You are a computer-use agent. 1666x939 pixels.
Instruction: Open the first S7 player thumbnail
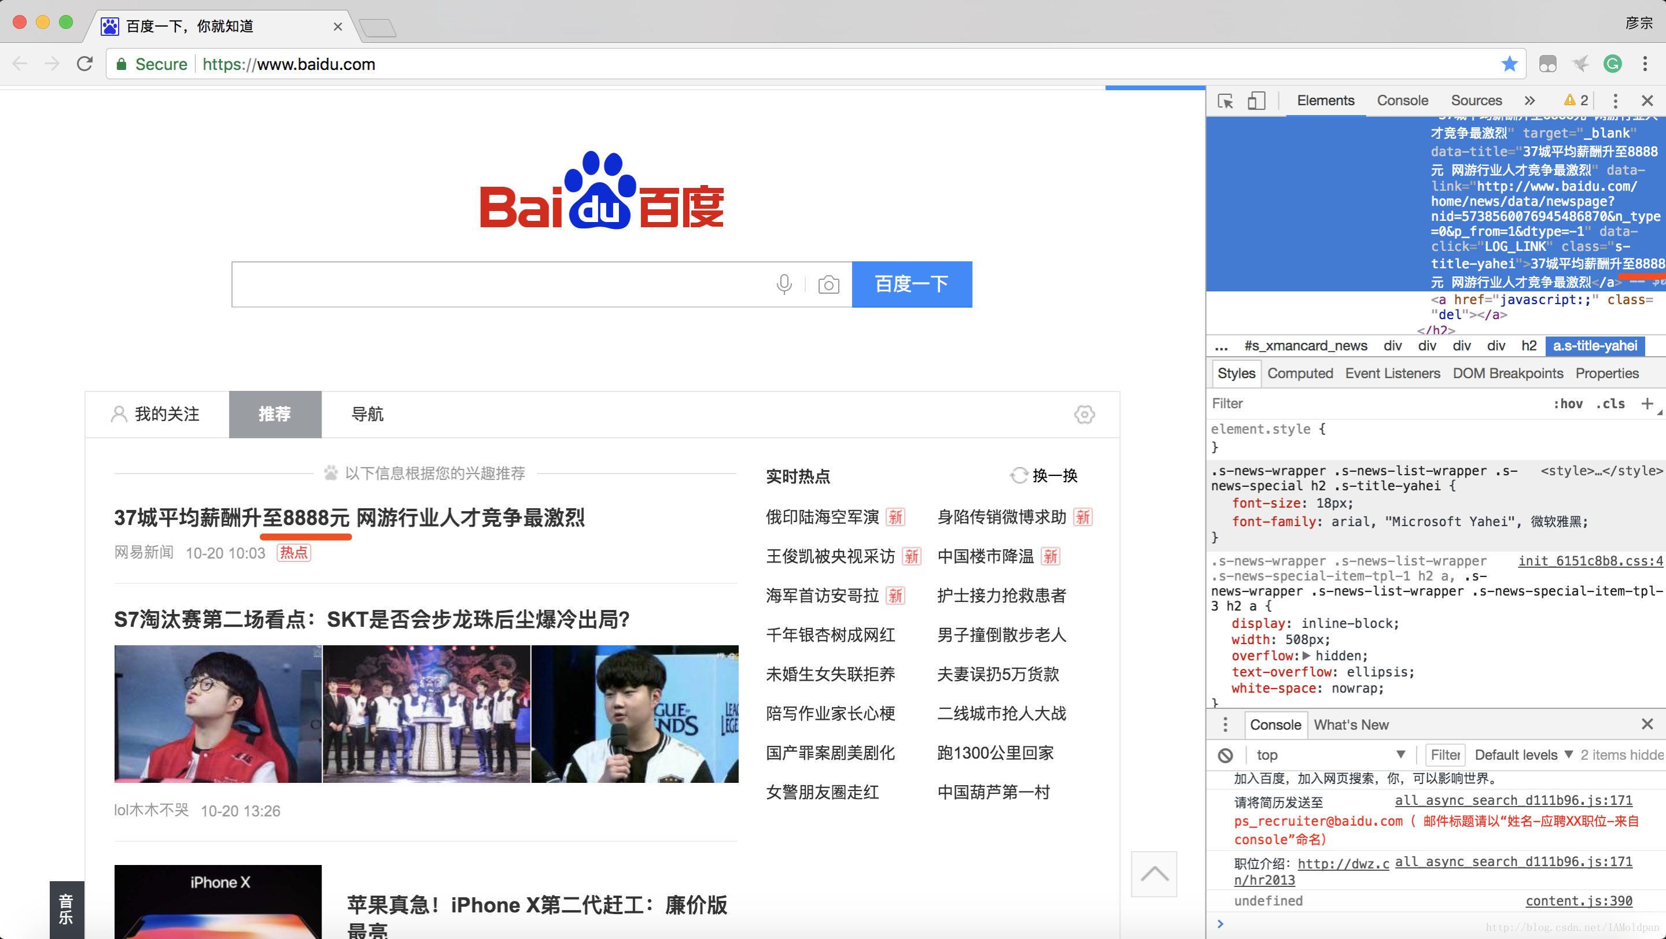(218, 714)
